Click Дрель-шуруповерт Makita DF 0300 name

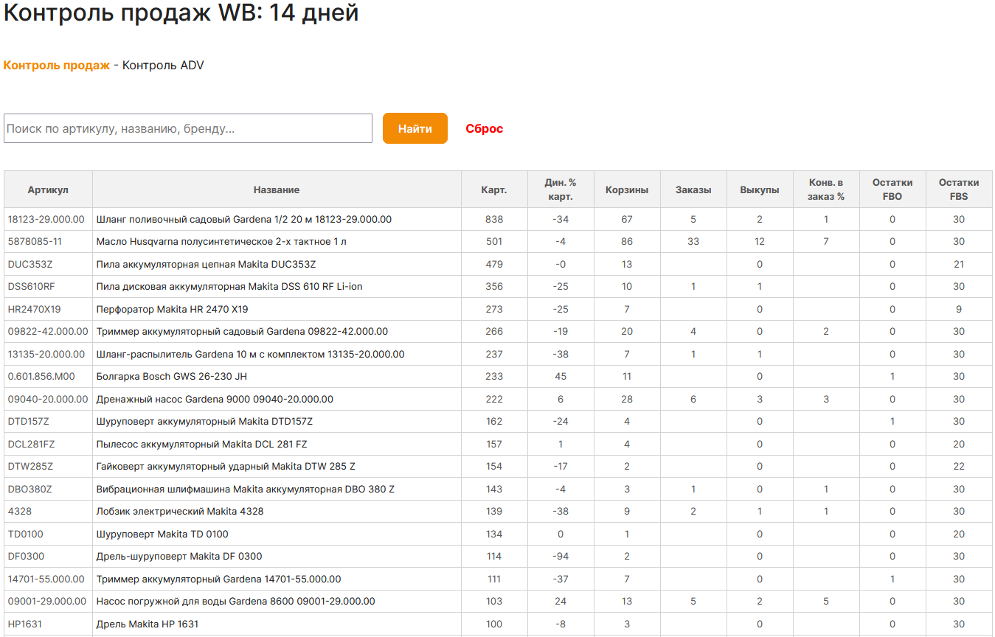click(x=179, y=556)
